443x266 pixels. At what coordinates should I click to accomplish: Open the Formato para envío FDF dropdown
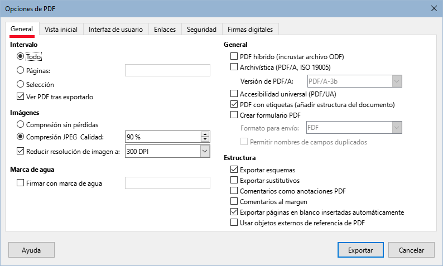point(354,128)
